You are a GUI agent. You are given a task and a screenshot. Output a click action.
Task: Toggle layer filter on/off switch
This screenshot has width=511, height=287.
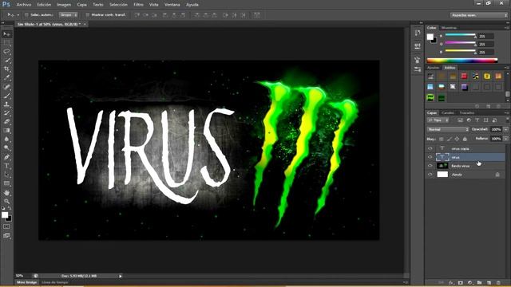coord(508,120)
